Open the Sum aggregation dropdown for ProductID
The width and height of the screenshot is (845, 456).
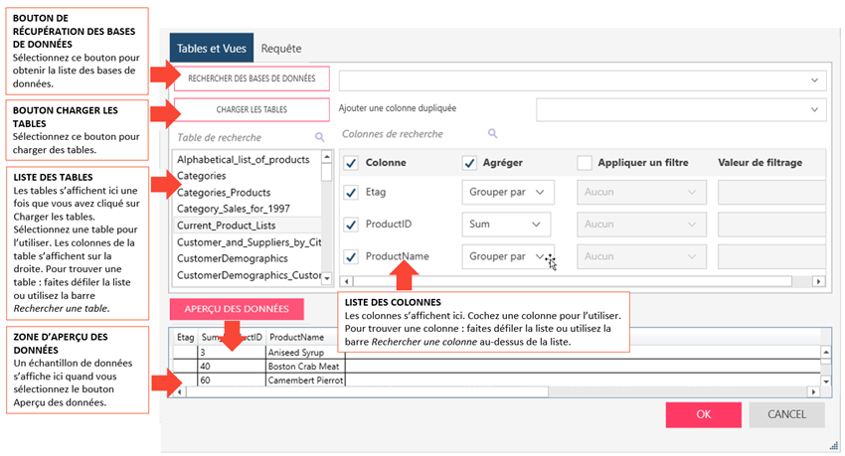click(507, 225)
